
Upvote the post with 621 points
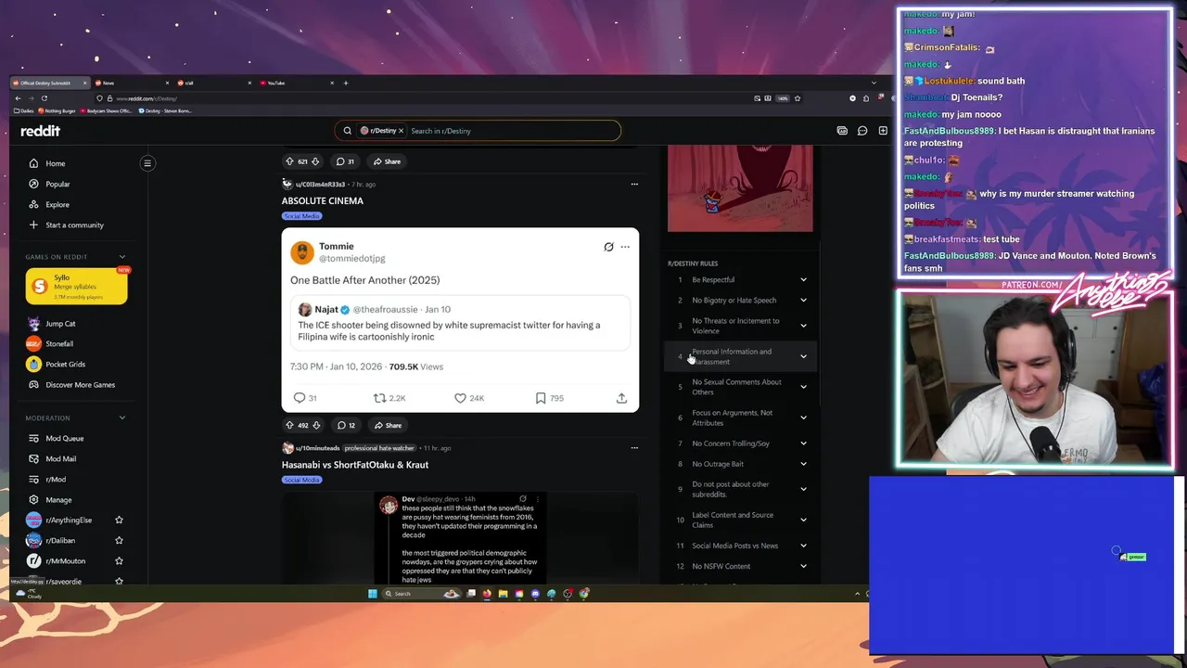(x=289, y=161)
